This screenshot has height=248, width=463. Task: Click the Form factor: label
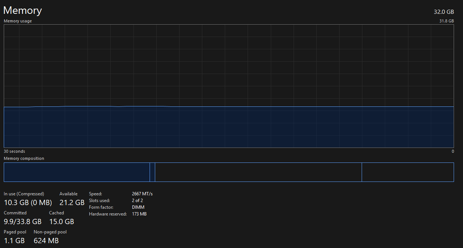click(101, 207)
